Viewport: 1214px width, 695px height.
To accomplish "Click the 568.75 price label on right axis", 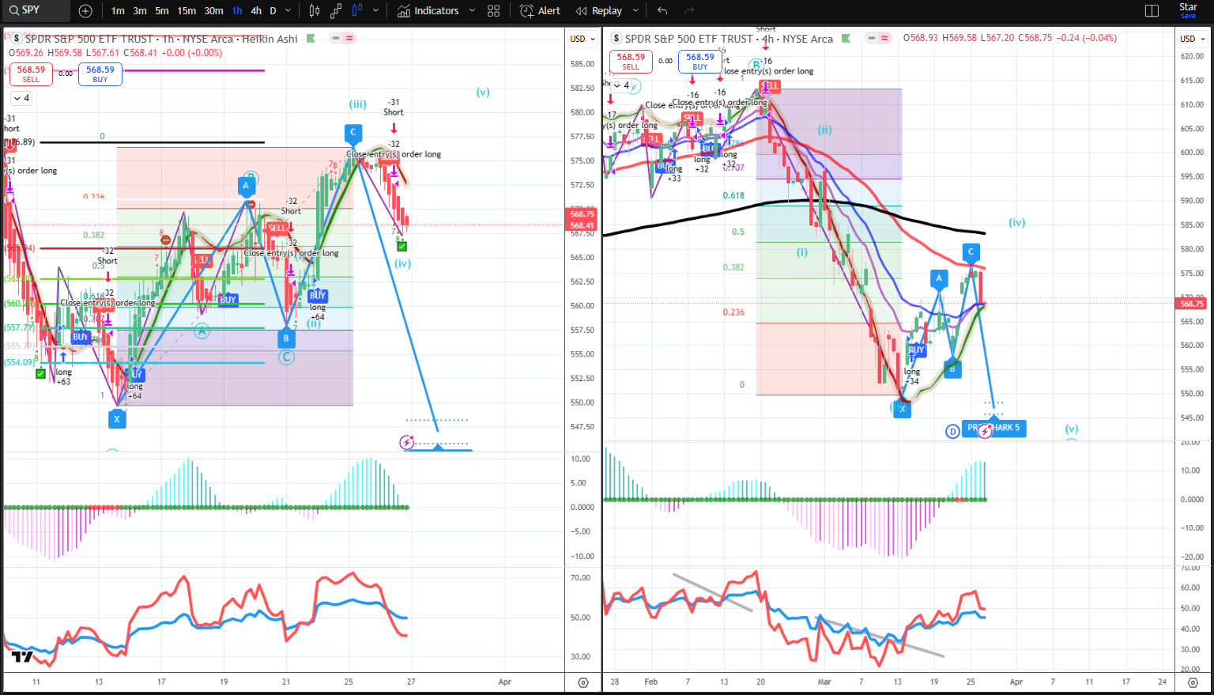I will 1192,304.
